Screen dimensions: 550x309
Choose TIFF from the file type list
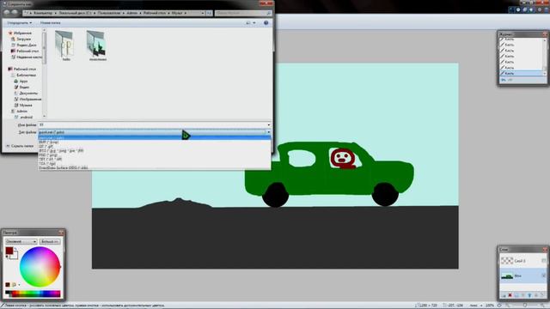tap(155, 159)
